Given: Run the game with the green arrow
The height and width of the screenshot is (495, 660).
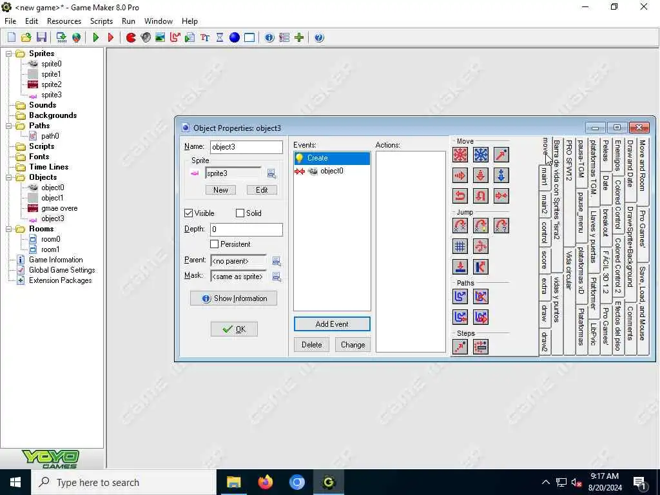Looking at the screenshot, I should [96, 37].
